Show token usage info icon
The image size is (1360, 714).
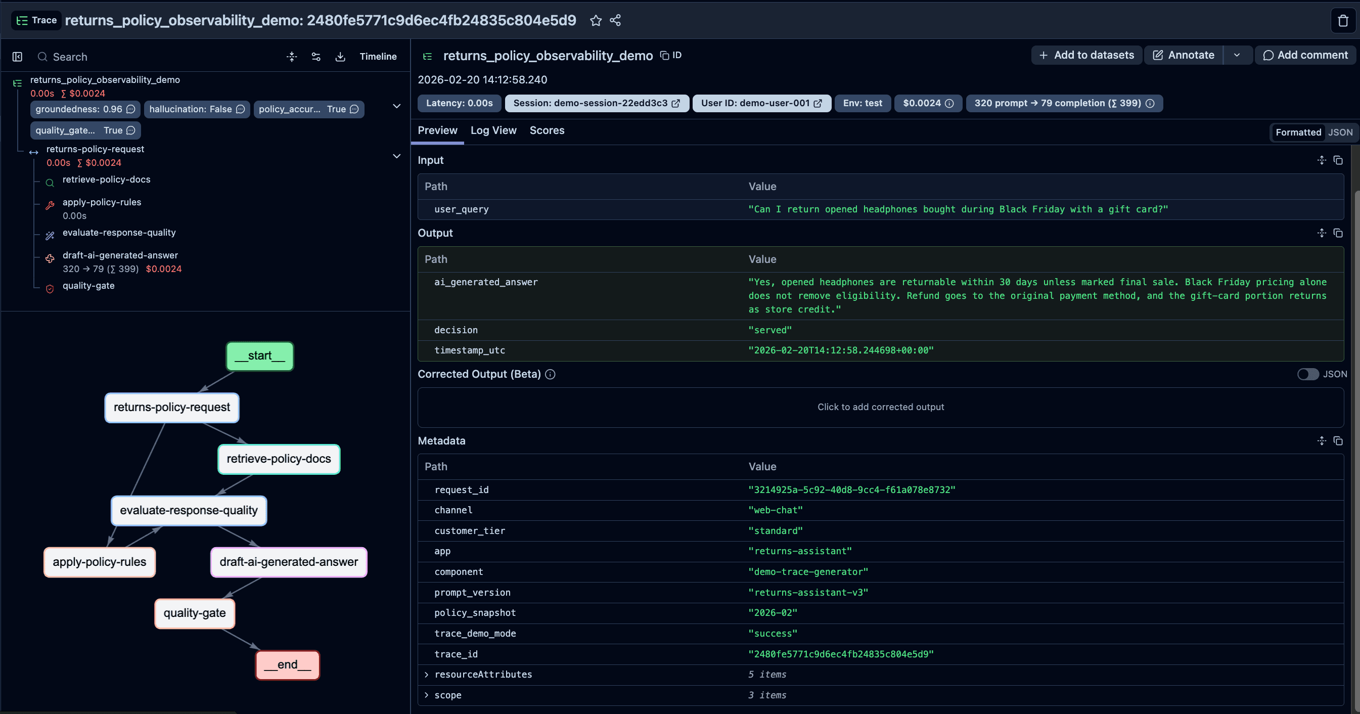1150,104
